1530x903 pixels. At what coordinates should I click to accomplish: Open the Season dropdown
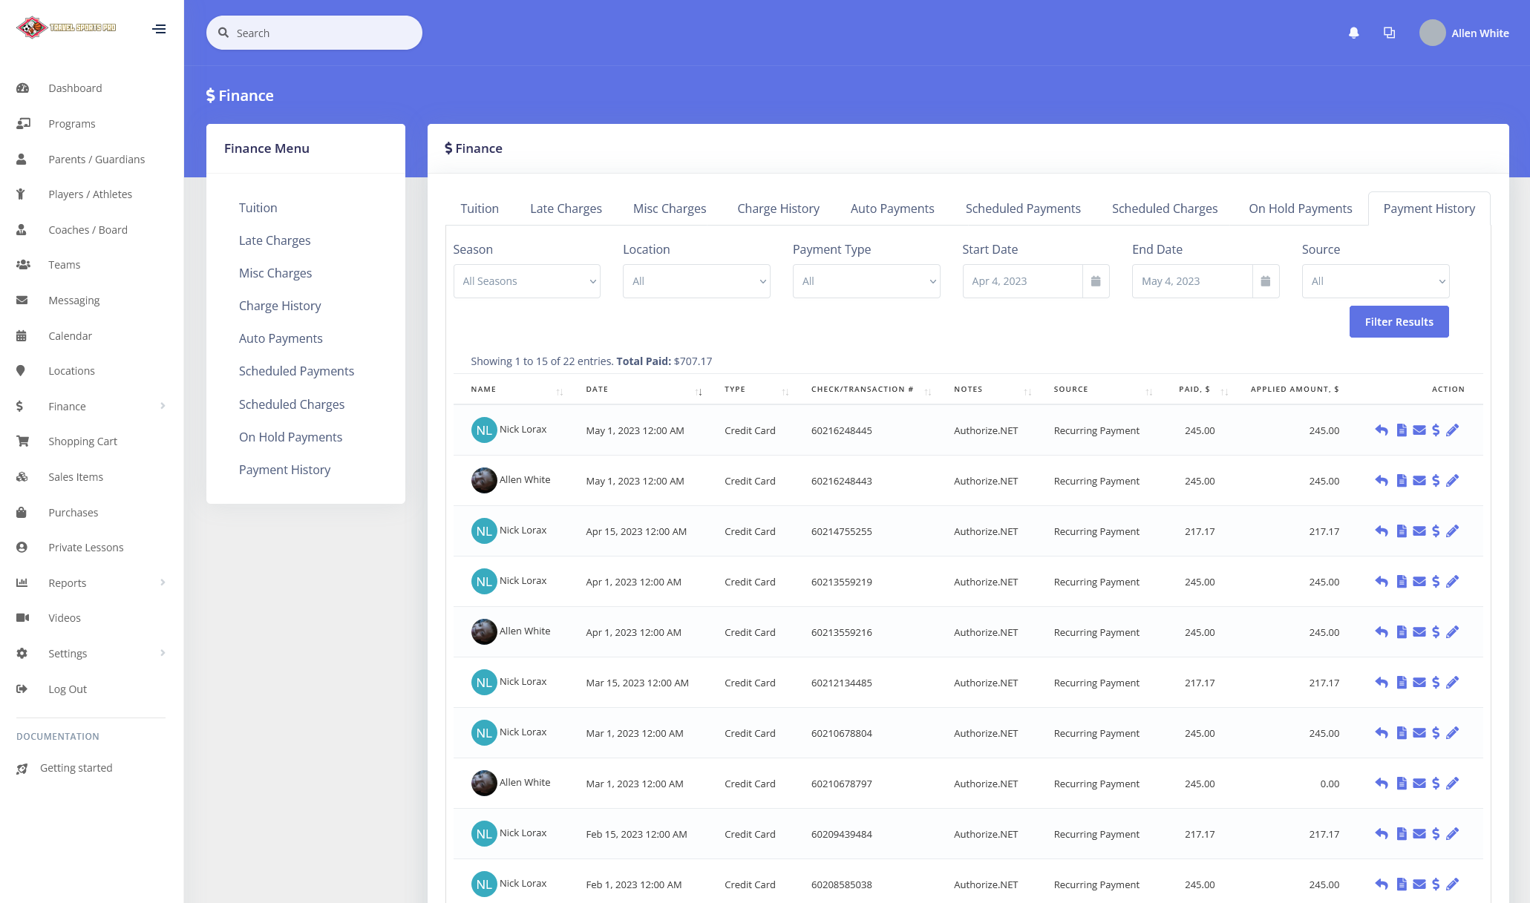526,281
